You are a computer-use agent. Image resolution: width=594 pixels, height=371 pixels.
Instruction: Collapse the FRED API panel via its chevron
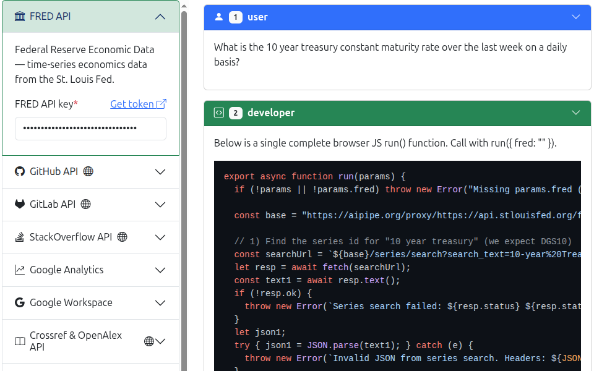[x=160, y=16]
